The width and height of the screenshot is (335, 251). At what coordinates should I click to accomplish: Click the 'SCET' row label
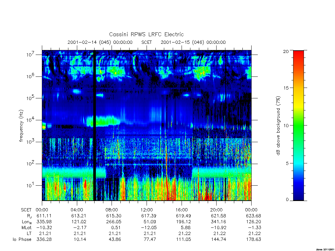click(x=26, y=210)
